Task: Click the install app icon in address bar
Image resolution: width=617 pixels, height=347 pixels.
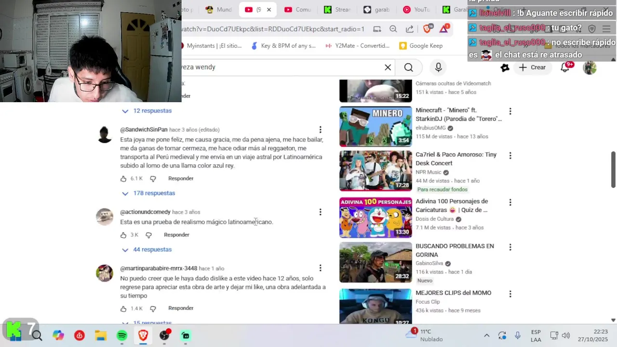Action: [x=377, y=29]
